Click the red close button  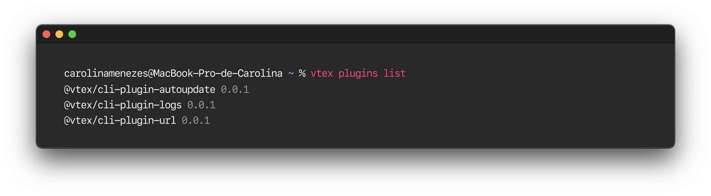pos(46,34)
